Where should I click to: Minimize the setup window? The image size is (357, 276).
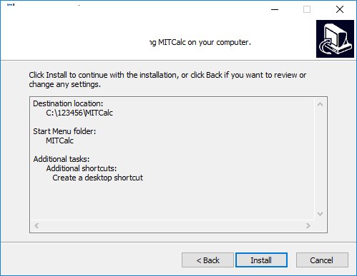click(x=275, y=9)
